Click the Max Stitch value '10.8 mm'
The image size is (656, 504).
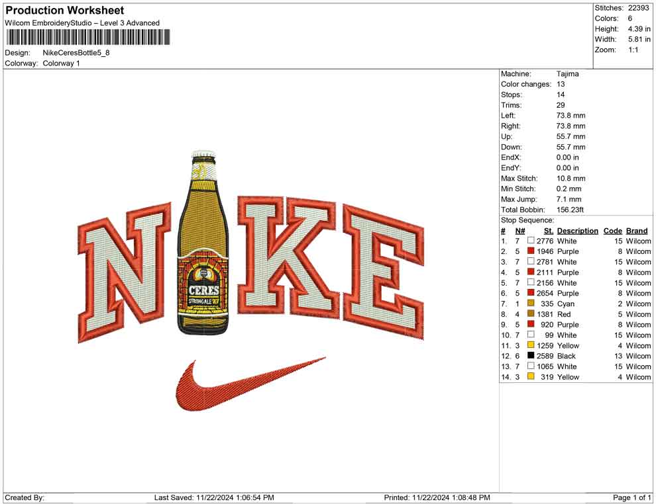[571, 179]
